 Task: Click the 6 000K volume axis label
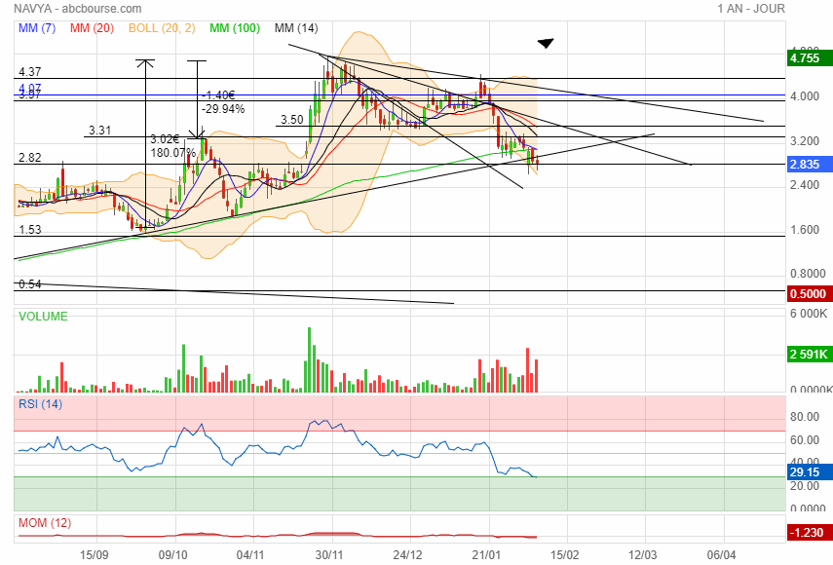[809, 314]
